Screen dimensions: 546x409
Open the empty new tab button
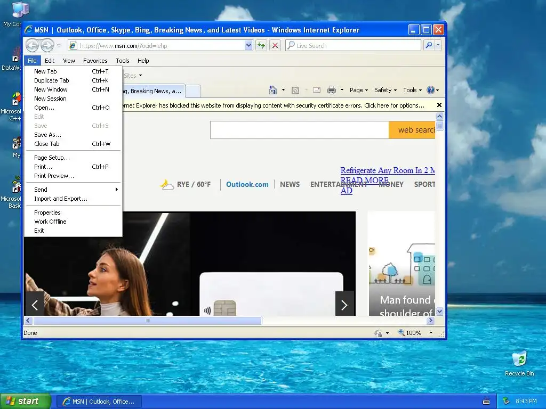(192, 91)
